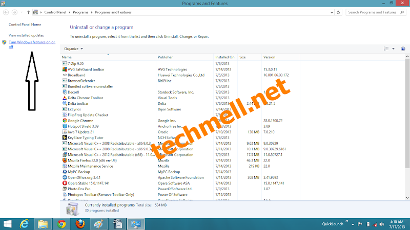410x230 pixels.
Task: Select Photopos Toolbar (Remove Toolbar Only)
Action: pyautogui.click(x=180, y=195)
